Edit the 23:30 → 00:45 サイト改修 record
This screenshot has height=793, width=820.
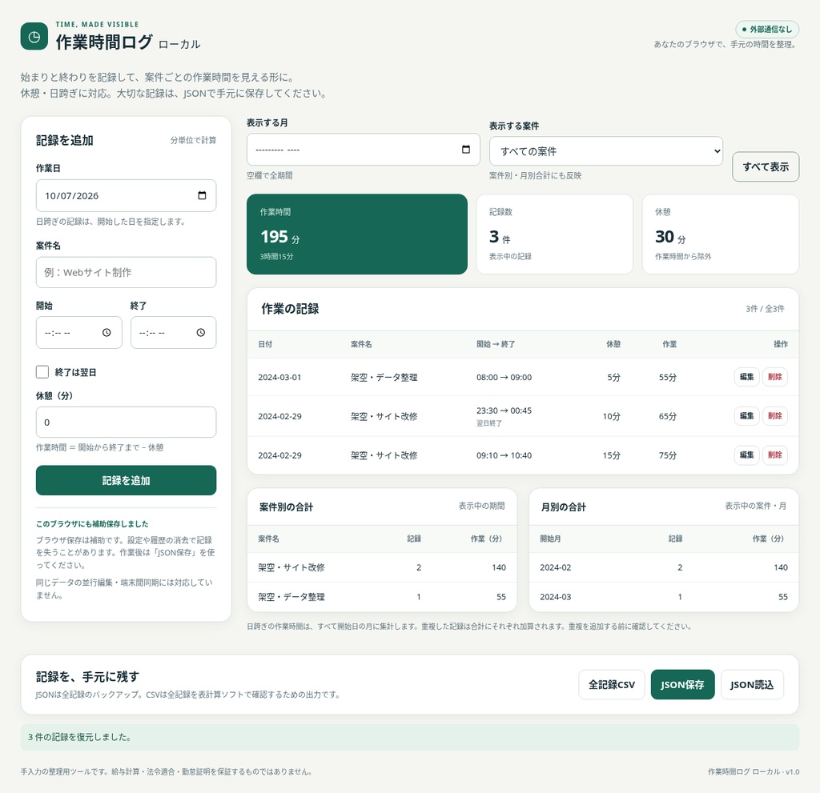pos(746,415)
